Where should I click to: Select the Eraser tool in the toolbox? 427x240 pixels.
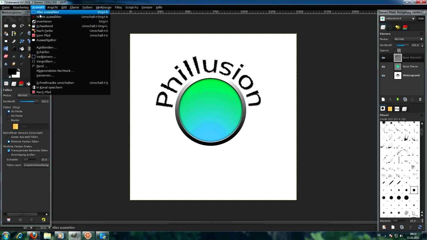[x=6, y=56]
